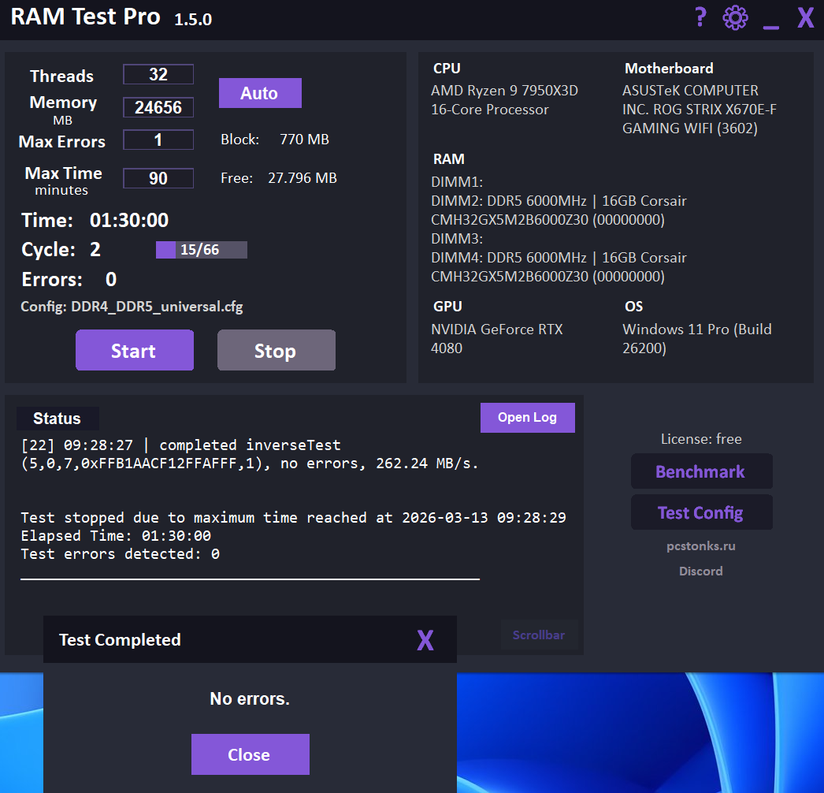Click 'Test stopped due to maximum time' line
The height and width of the screenshot is (793, 824).
coord(293,517)
